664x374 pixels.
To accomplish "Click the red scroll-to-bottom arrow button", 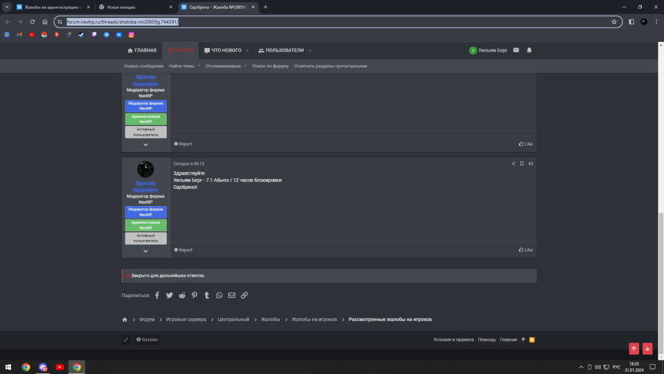I will [647, 349].
